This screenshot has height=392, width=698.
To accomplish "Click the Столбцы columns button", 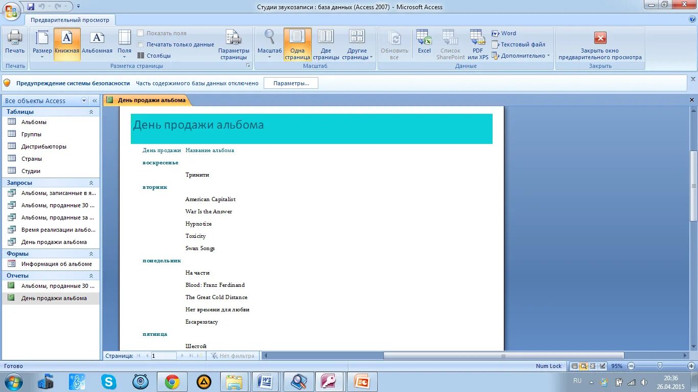I will (x=154, y=56).
